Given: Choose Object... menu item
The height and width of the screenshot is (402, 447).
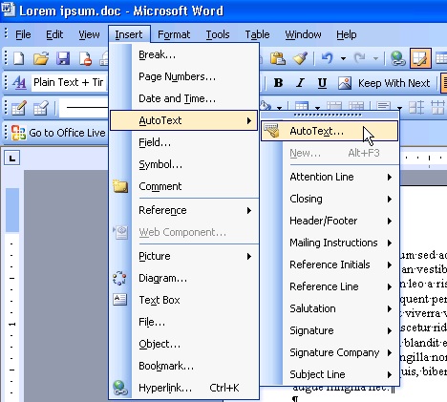Looking at the screenshot, I should (183, 344).
